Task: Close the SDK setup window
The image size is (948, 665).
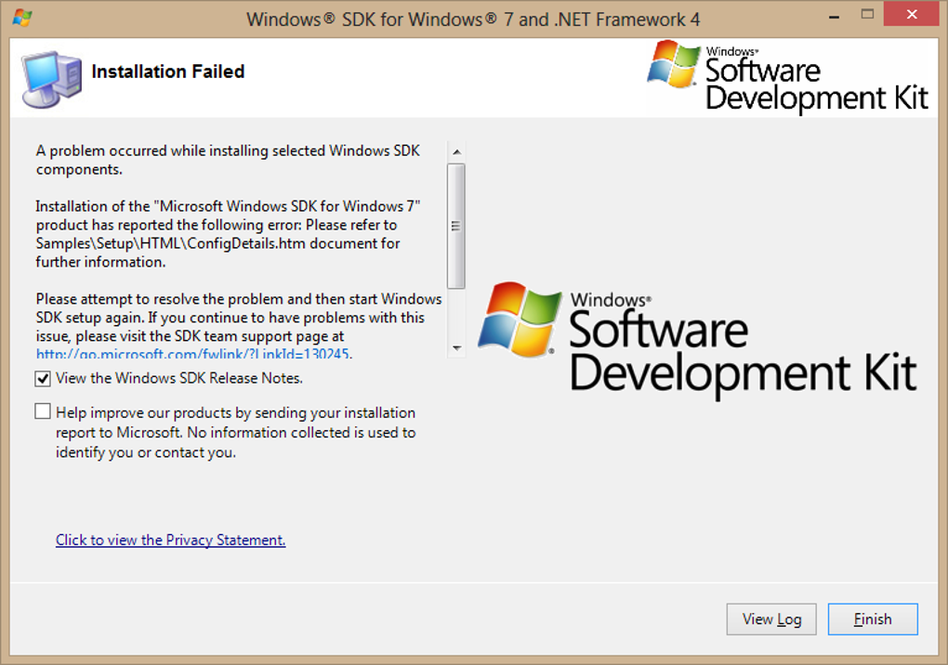Action: pos(912,15)
